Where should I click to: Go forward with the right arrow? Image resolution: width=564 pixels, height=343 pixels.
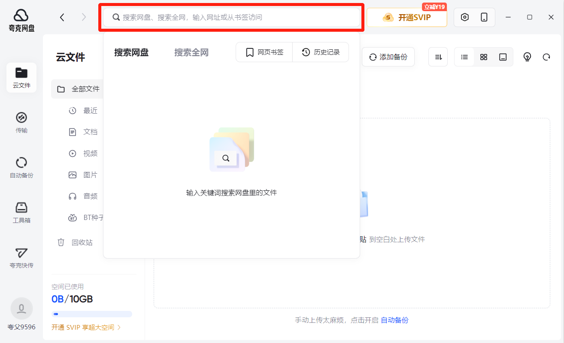point(84,17)
